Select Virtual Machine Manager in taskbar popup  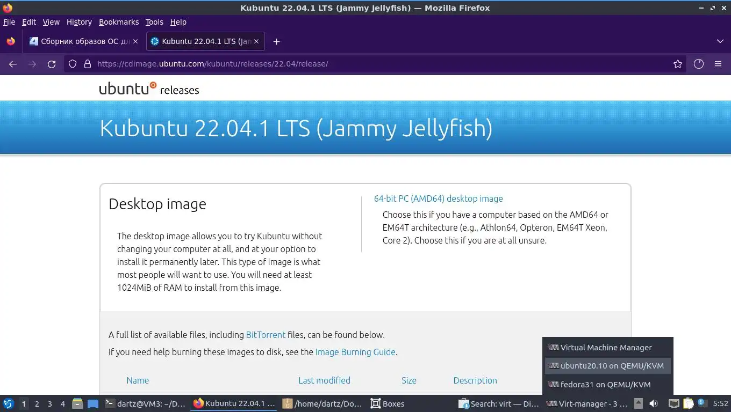click(608, 348)
